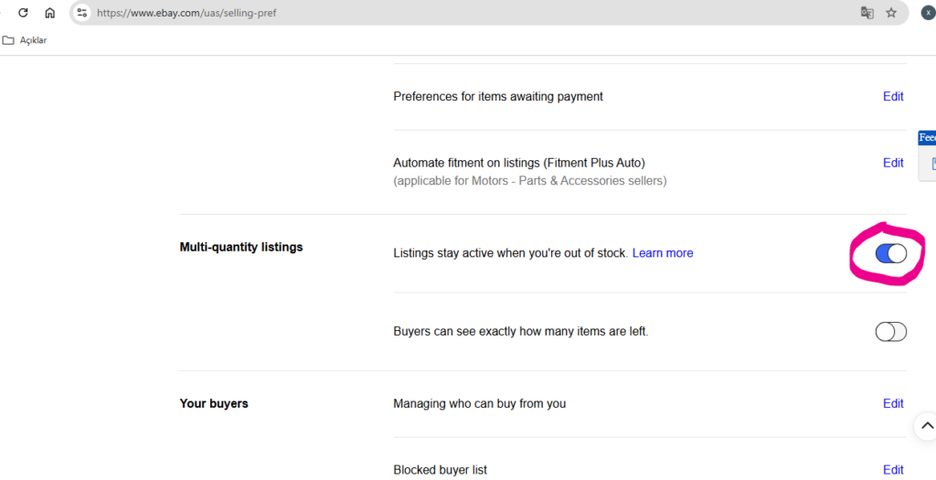Select the Açıklar bookmark label

(x=34, y=40)
